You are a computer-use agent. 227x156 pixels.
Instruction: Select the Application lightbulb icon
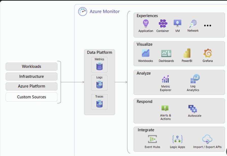coord(146,24)
